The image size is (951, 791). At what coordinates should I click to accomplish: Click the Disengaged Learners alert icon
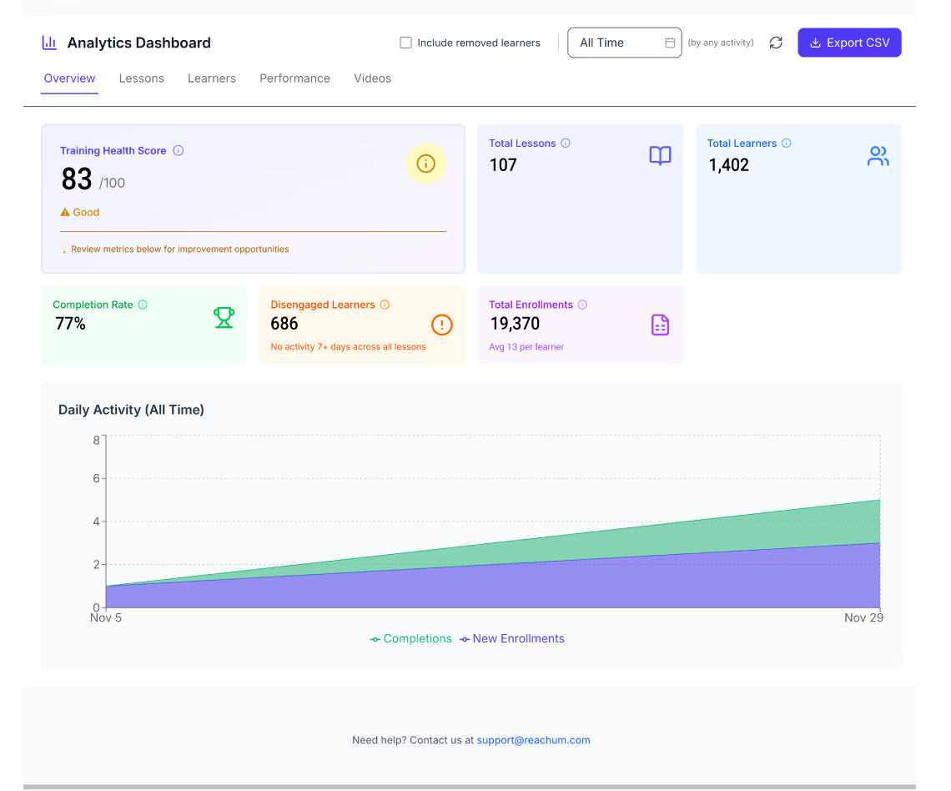click(442, 325)
